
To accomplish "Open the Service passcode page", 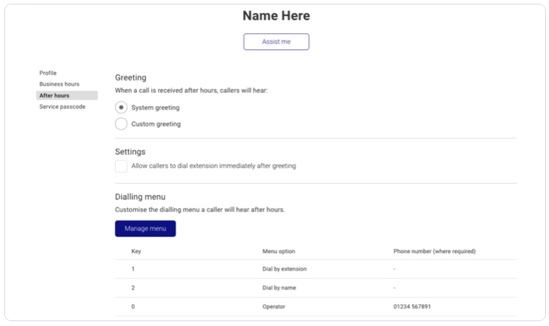I will click(x=62, y=107).
